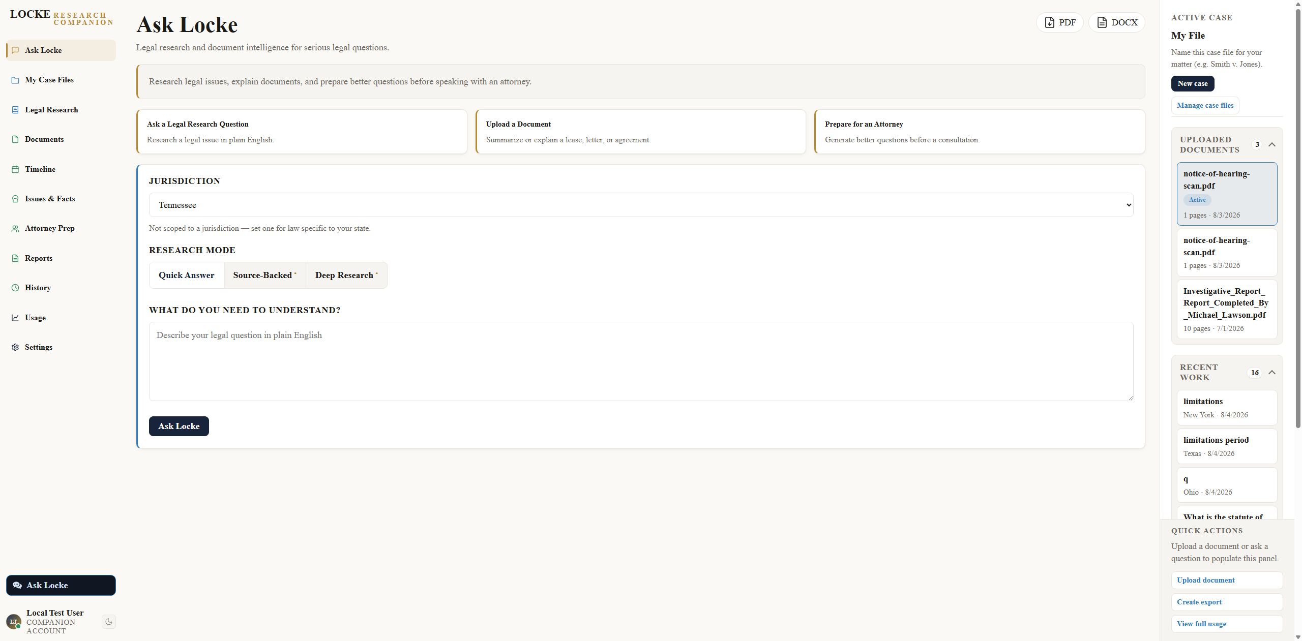The height and width of the screenshot is (641, 1302).
Task: Click Upload document quick action
Action: point(1227,580)
